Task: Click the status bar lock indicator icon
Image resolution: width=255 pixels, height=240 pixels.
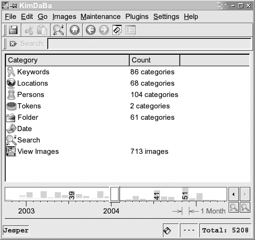Action: tap(167, 231)
